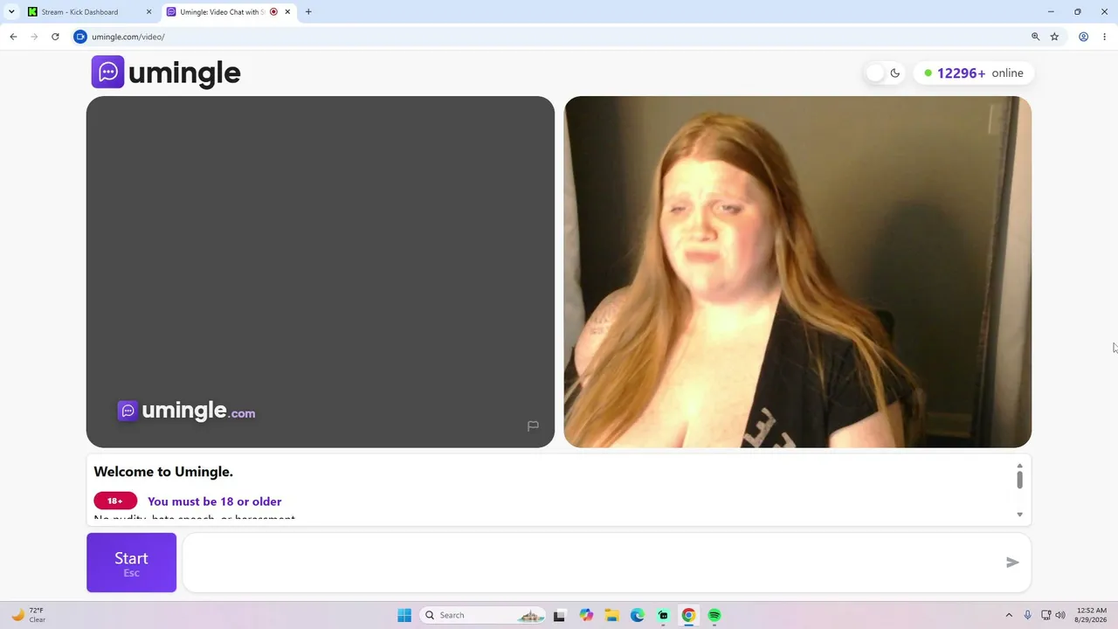The width and height of the screenshot is (1118, 629).
Task: Open Spotify from taskbar
Action: click(x=714, y=615)
